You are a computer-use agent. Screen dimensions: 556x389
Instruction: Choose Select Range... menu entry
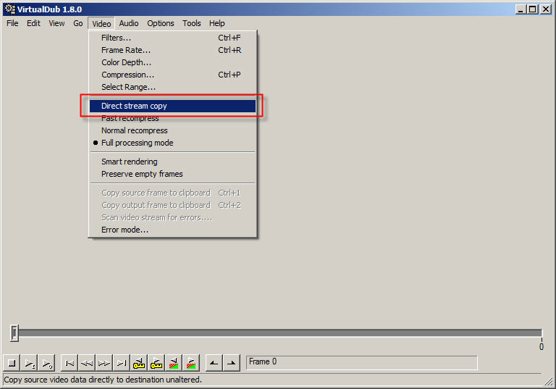point(172,88)
